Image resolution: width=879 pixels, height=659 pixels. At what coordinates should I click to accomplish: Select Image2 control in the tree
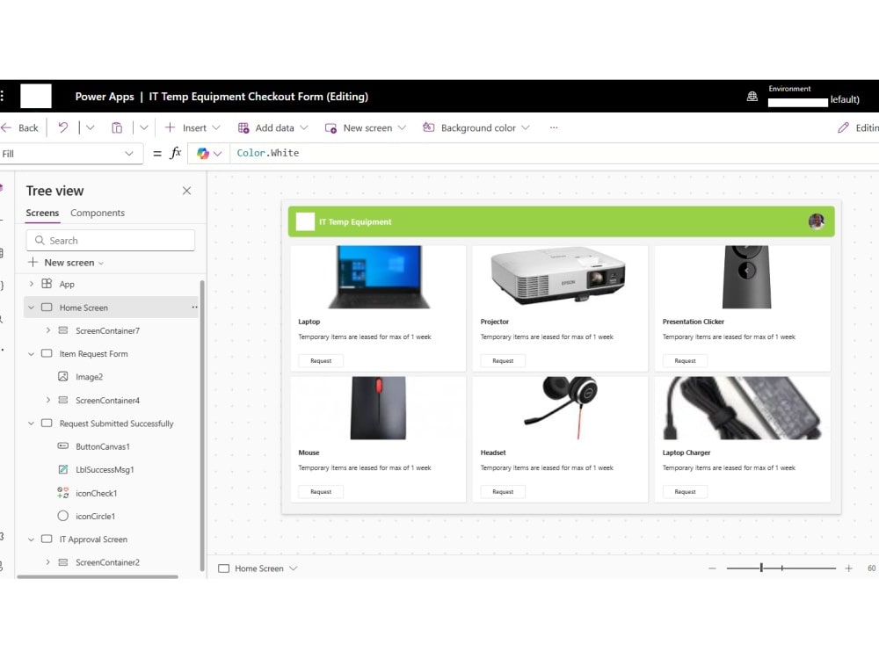(89, 377)
